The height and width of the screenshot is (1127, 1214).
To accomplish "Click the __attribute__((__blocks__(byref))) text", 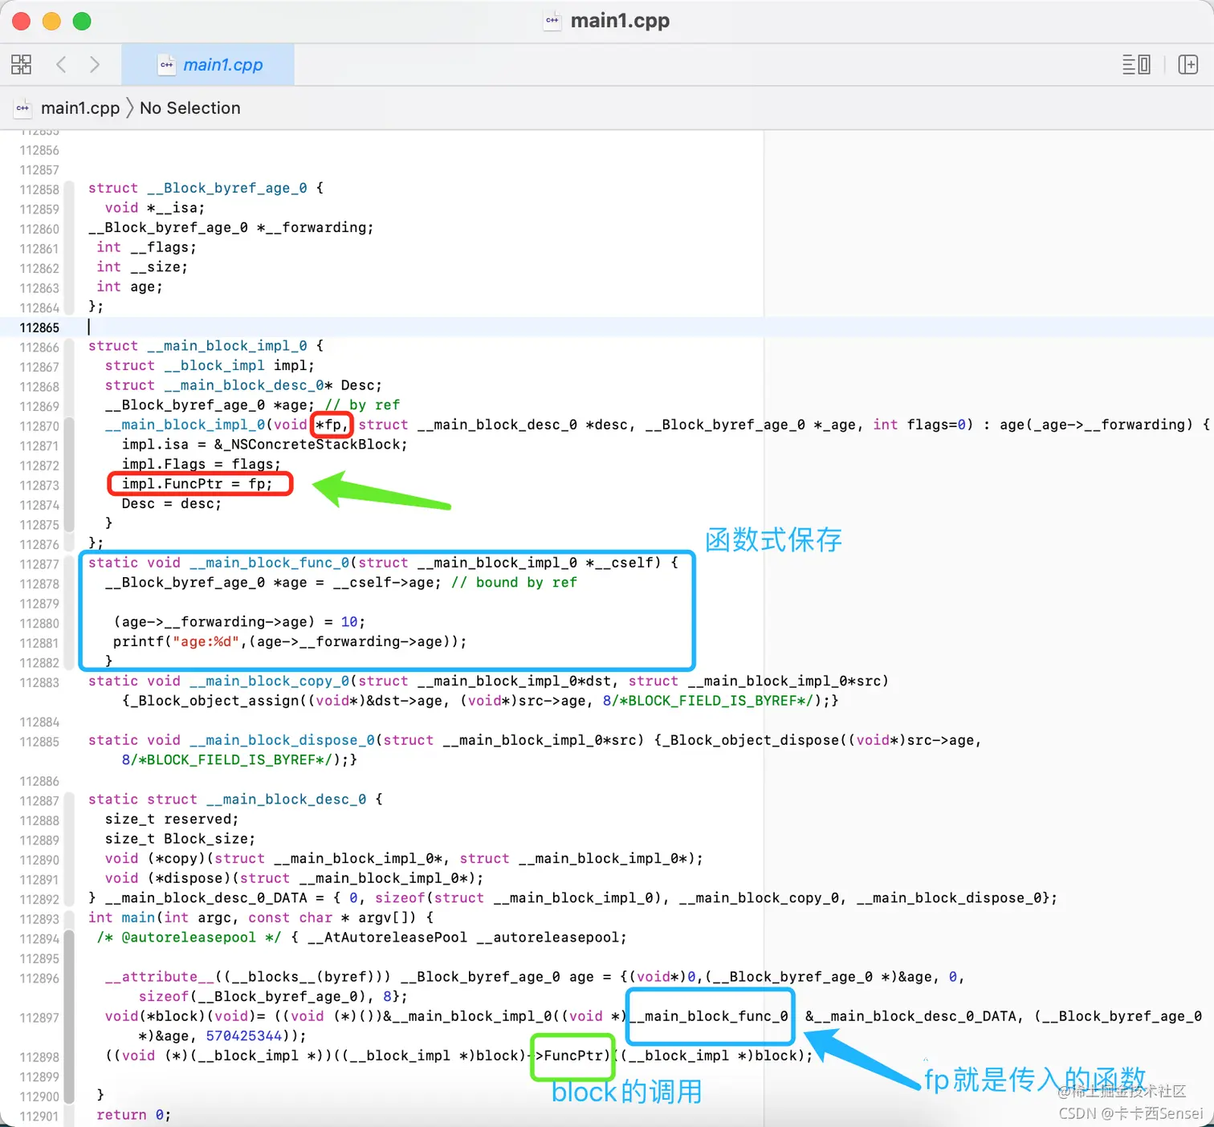I will coord(248,977).
